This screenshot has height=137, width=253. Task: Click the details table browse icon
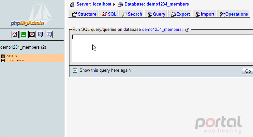3,56
